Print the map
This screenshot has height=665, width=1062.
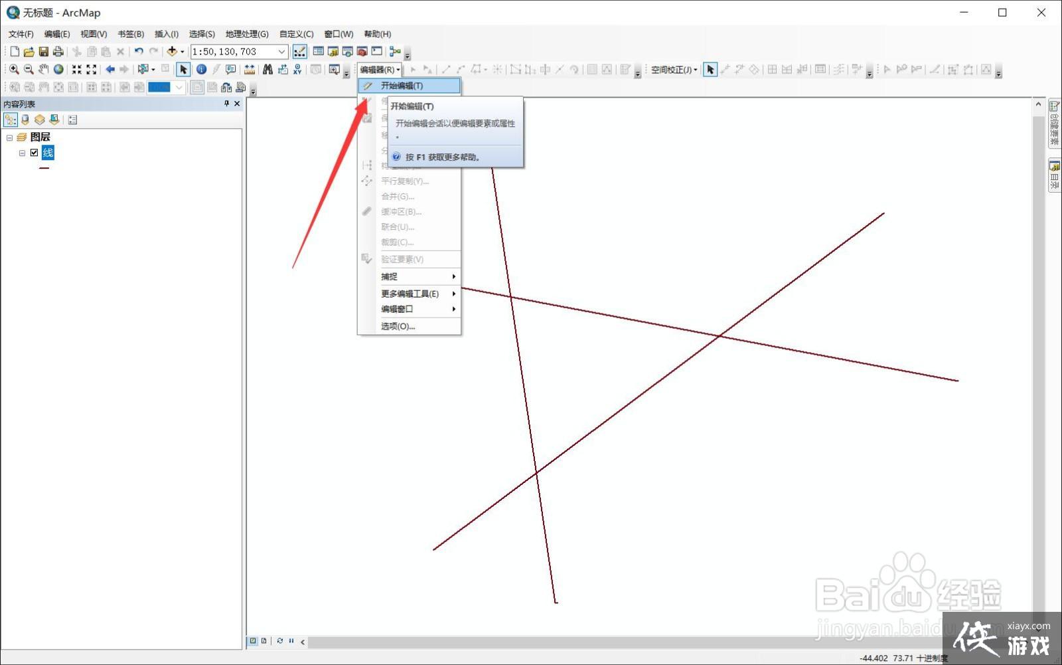pos(58,52)
